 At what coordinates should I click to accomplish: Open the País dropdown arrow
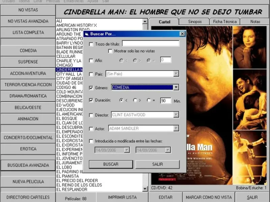tap(176, 74)
